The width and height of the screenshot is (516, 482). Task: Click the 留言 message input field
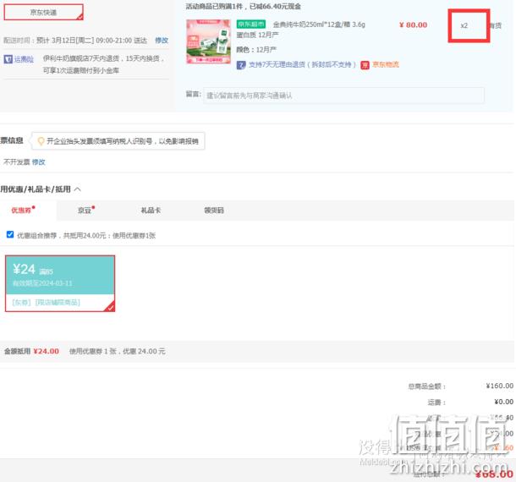pos(343,96)
